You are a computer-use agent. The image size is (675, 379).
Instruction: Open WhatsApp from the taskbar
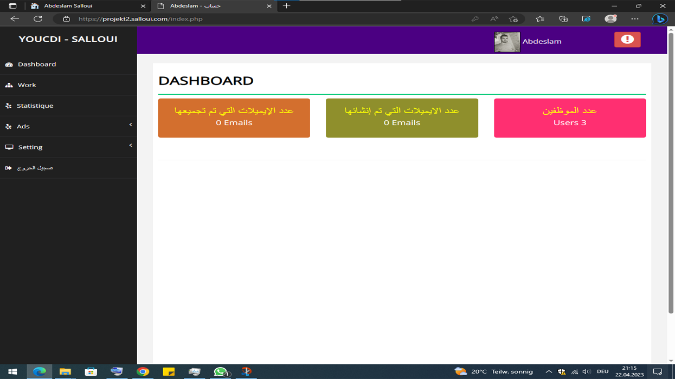coord(221,371)
